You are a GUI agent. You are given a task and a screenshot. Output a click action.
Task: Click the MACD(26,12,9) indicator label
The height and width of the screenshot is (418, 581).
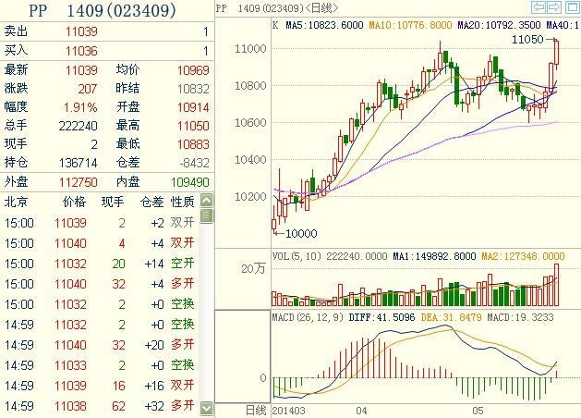(308, 317)
